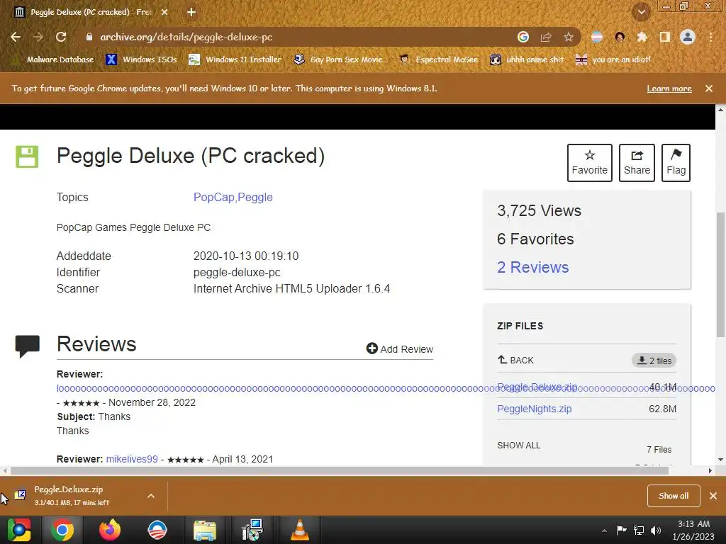Open the Chrome profile avatar
The width and height of the screenshot is (726, 544).
688,37
